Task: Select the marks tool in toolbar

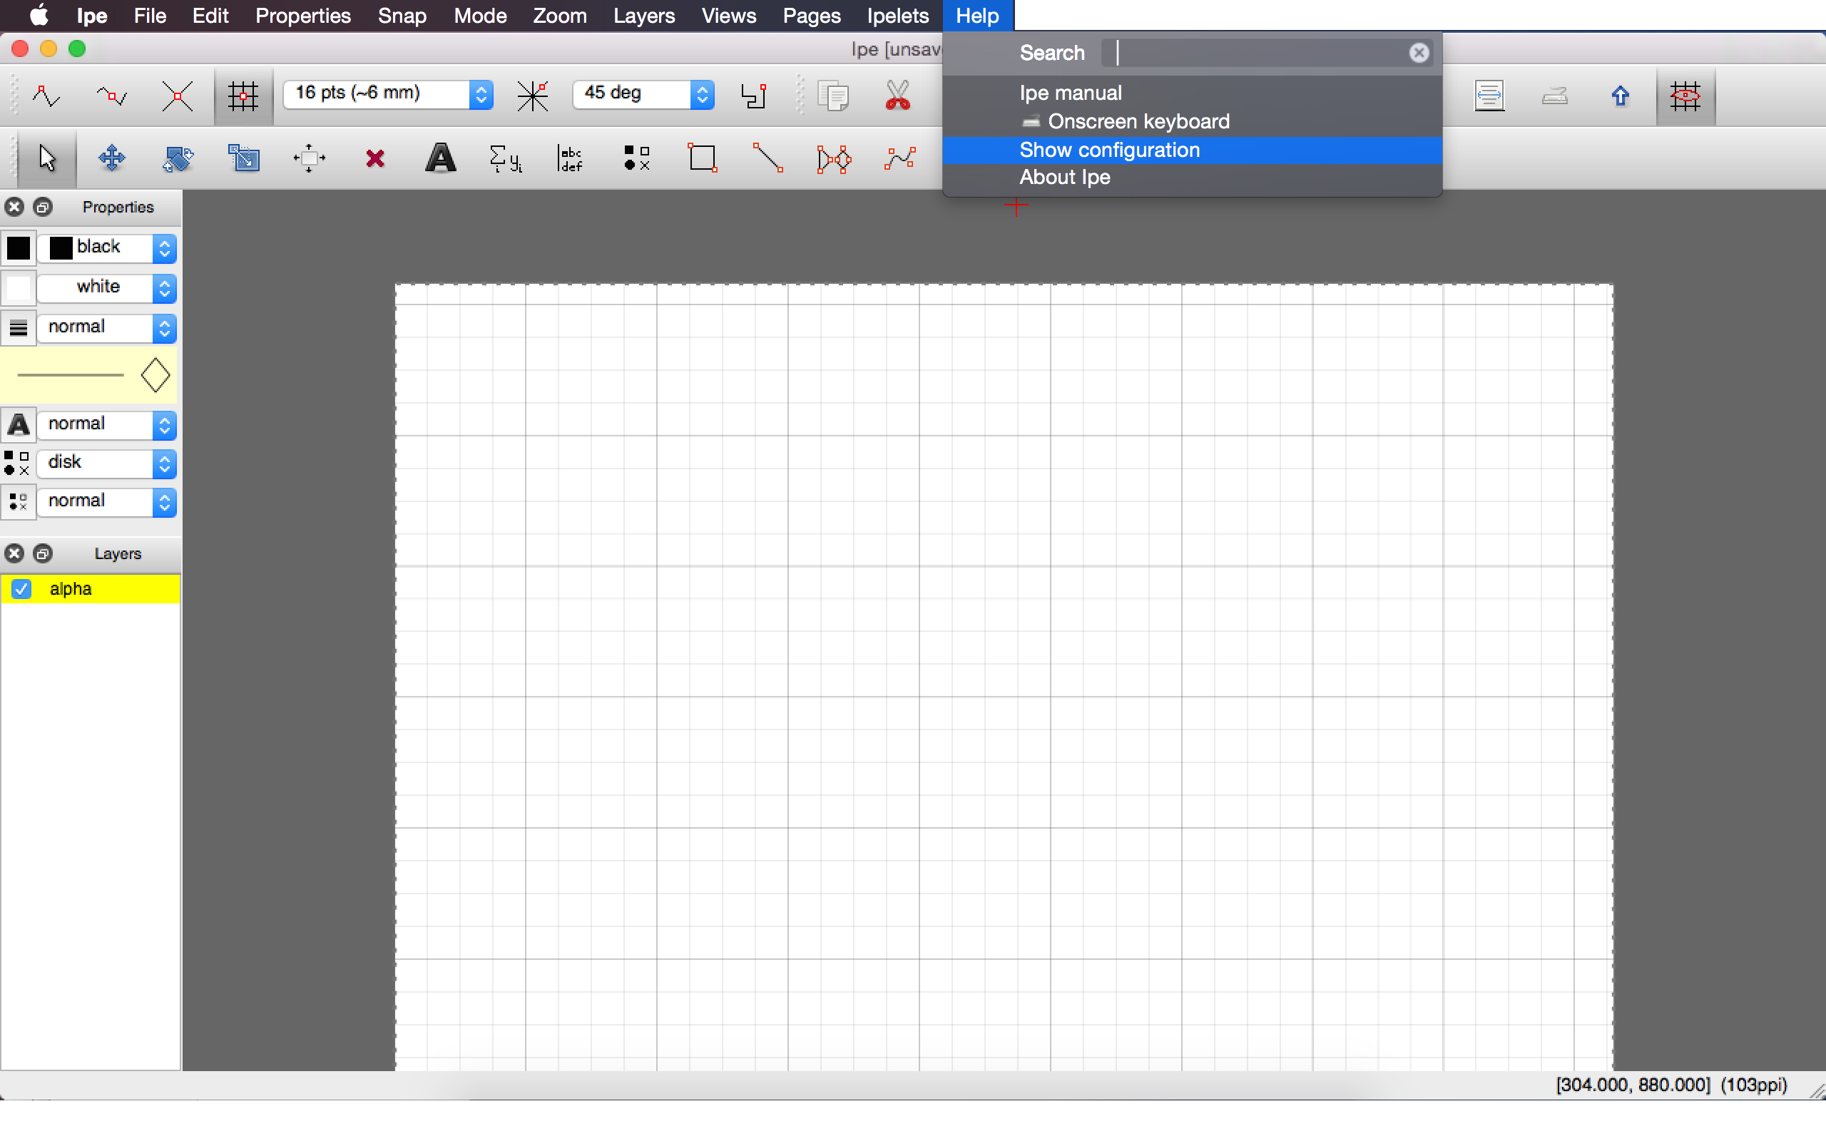Action: pos(636,158)
